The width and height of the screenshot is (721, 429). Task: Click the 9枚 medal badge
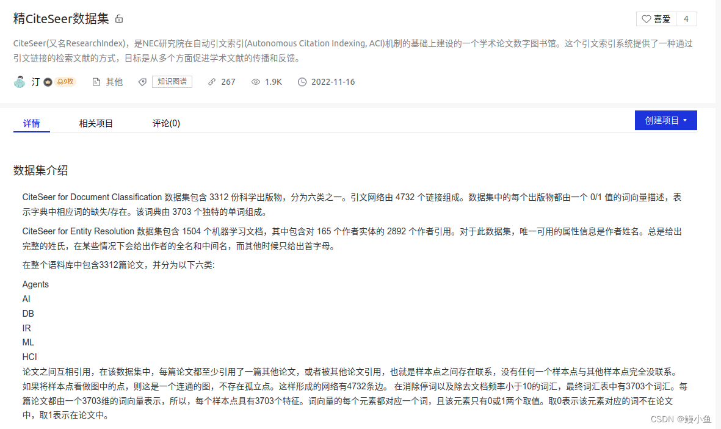pyautogui.click(x=65, y=81)
